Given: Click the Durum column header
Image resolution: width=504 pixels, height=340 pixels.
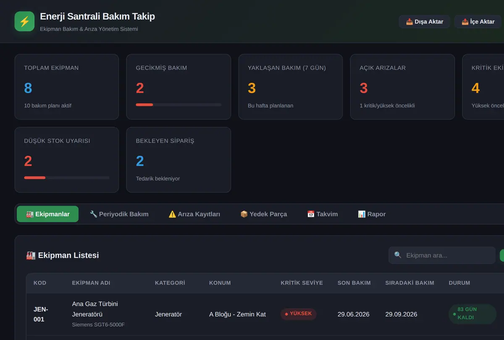Looking at the screenshot, I should (459, 283).
